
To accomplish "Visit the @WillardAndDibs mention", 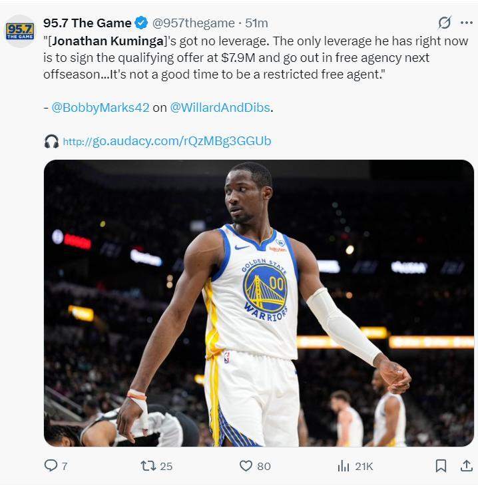I will 221,107.
